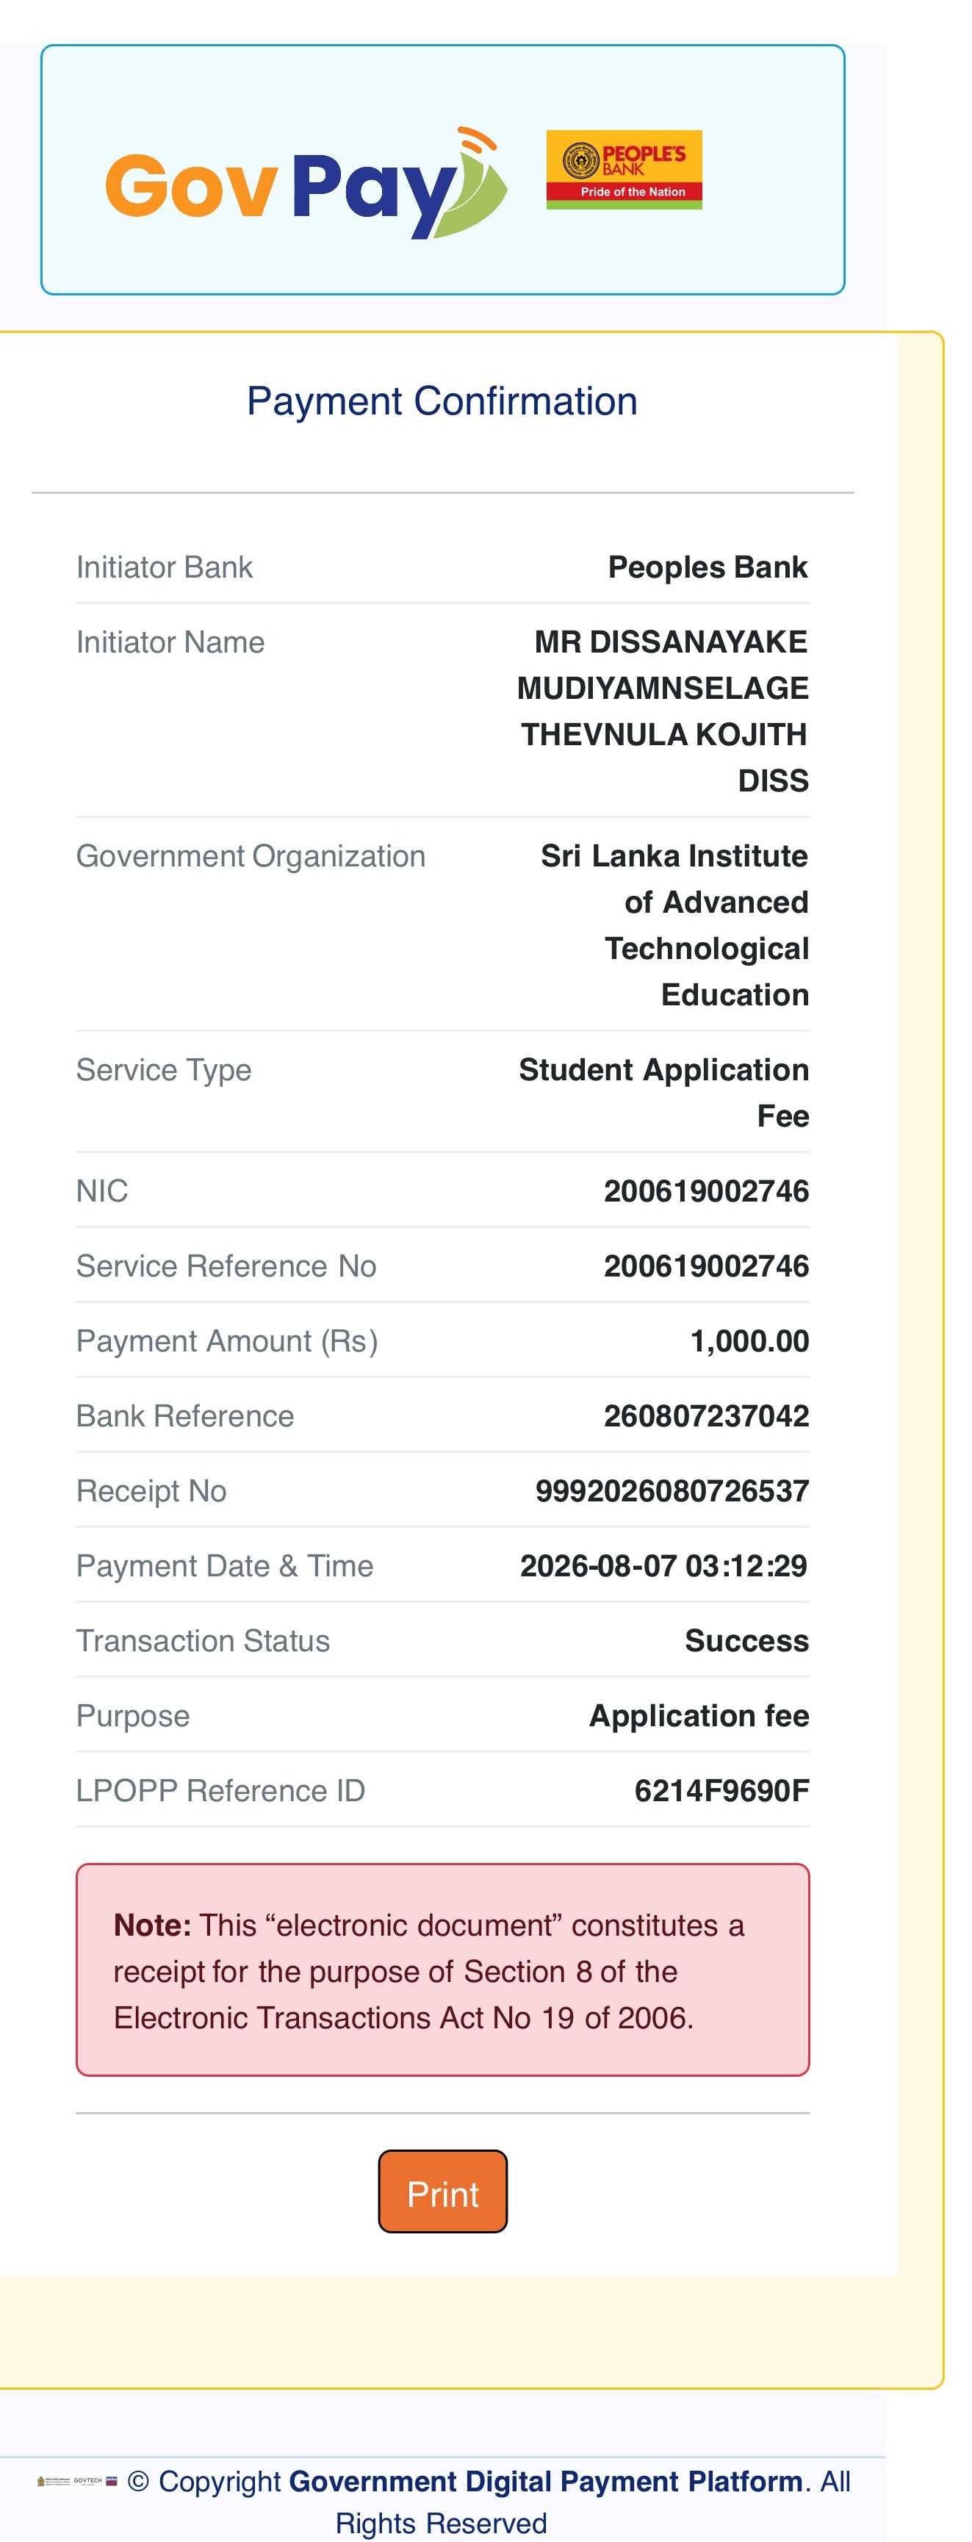This screenshot has height=2542, width=972.
Task: Click the Payment Confirmation heading
Action: (442, 401)
